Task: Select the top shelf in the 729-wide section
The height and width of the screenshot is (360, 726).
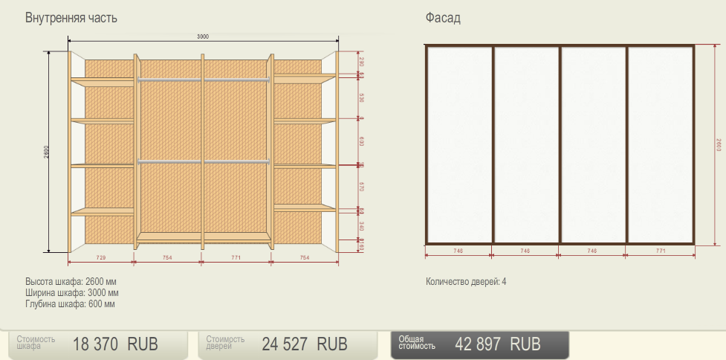Action: click(x=103, y=82)
